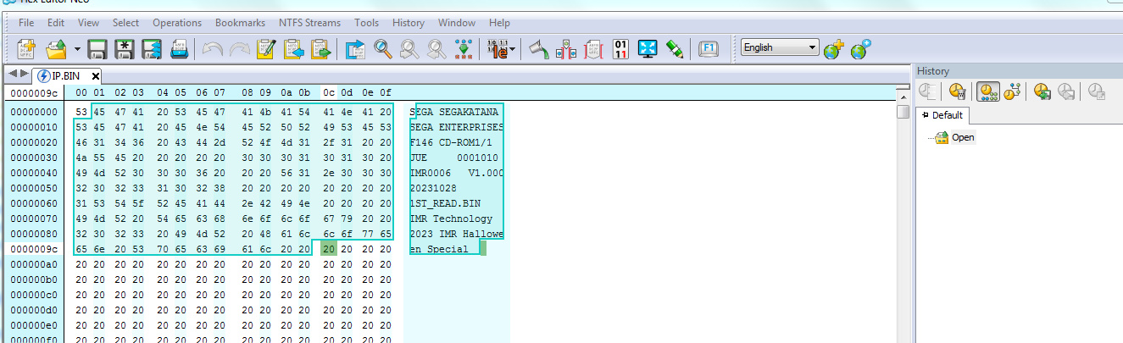Select the Default tab in History panel
The width and height of the screenshot is (1123, 343).
pos(944,115)
